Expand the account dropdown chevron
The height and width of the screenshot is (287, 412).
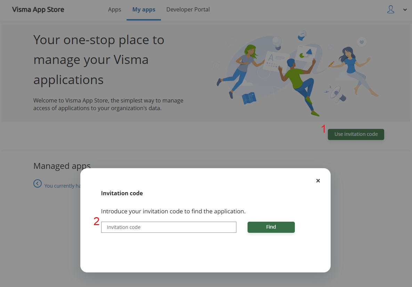[405, 10]
